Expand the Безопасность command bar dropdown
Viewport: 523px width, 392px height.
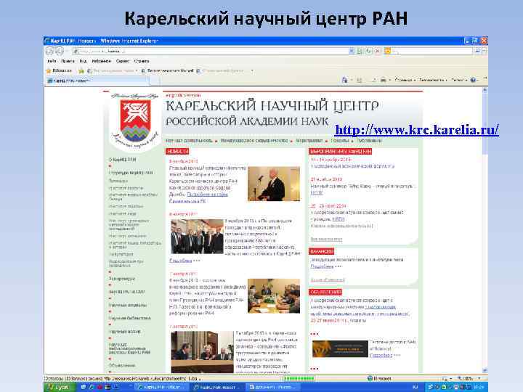tap(433, 80)
